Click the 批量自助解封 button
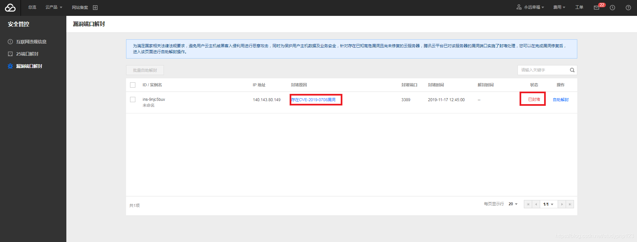637x242 pixels. tap(145, 70)
